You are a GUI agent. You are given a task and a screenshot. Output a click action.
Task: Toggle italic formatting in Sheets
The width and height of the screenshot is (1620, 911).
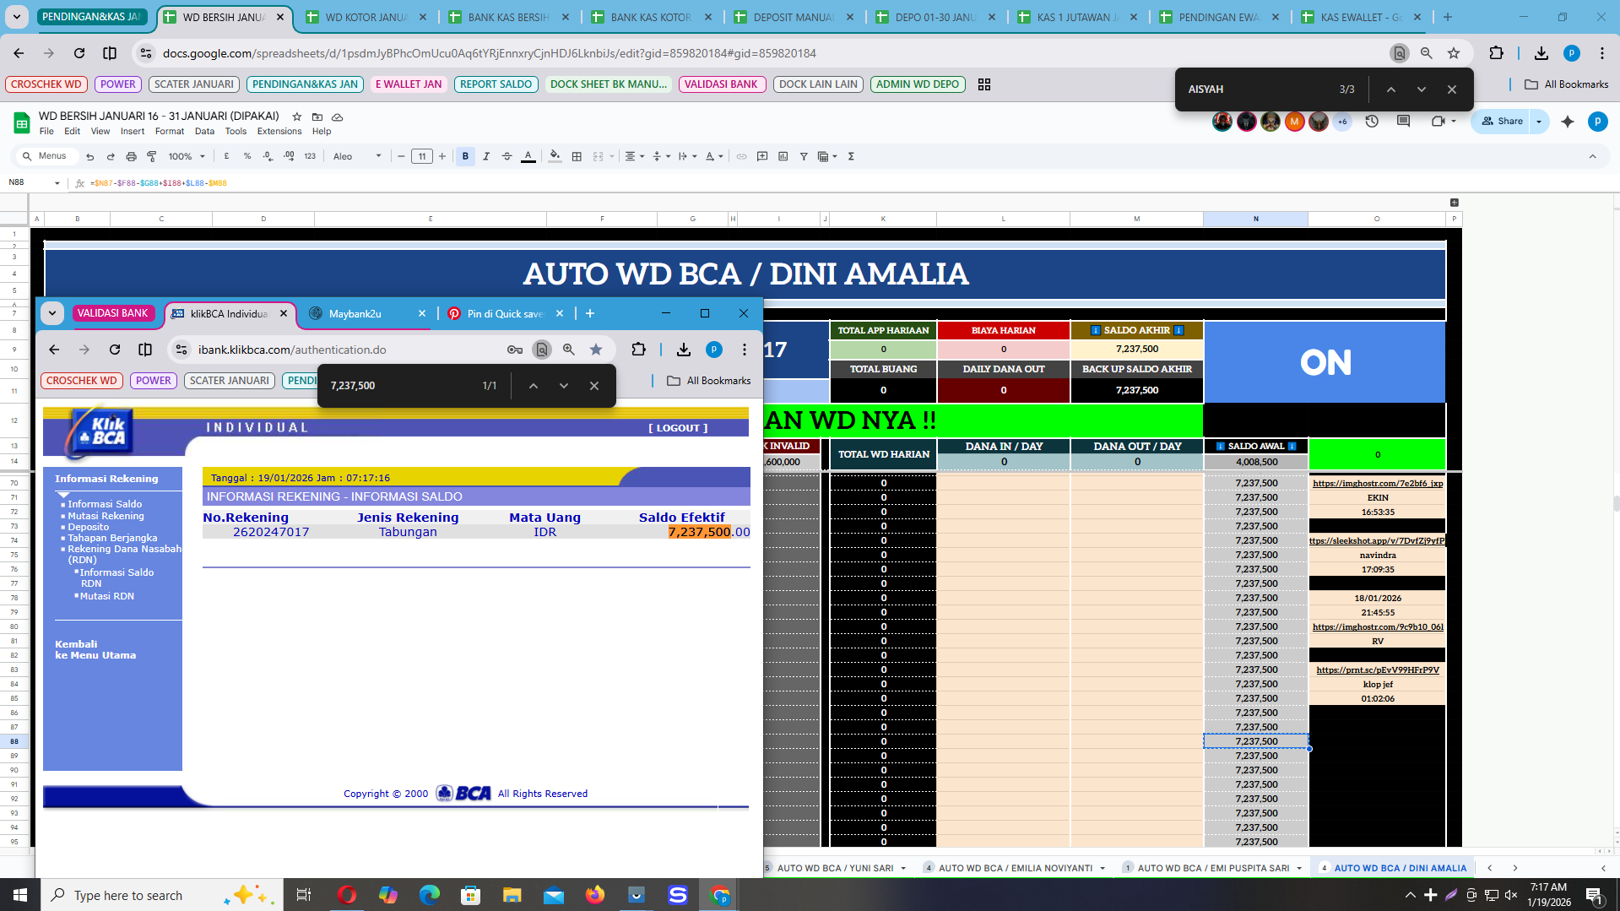coord(486,156)
